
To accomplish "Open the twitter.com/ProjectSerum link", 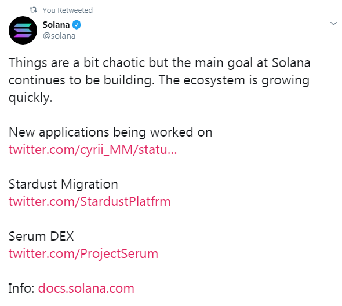I will click(83, 254).
